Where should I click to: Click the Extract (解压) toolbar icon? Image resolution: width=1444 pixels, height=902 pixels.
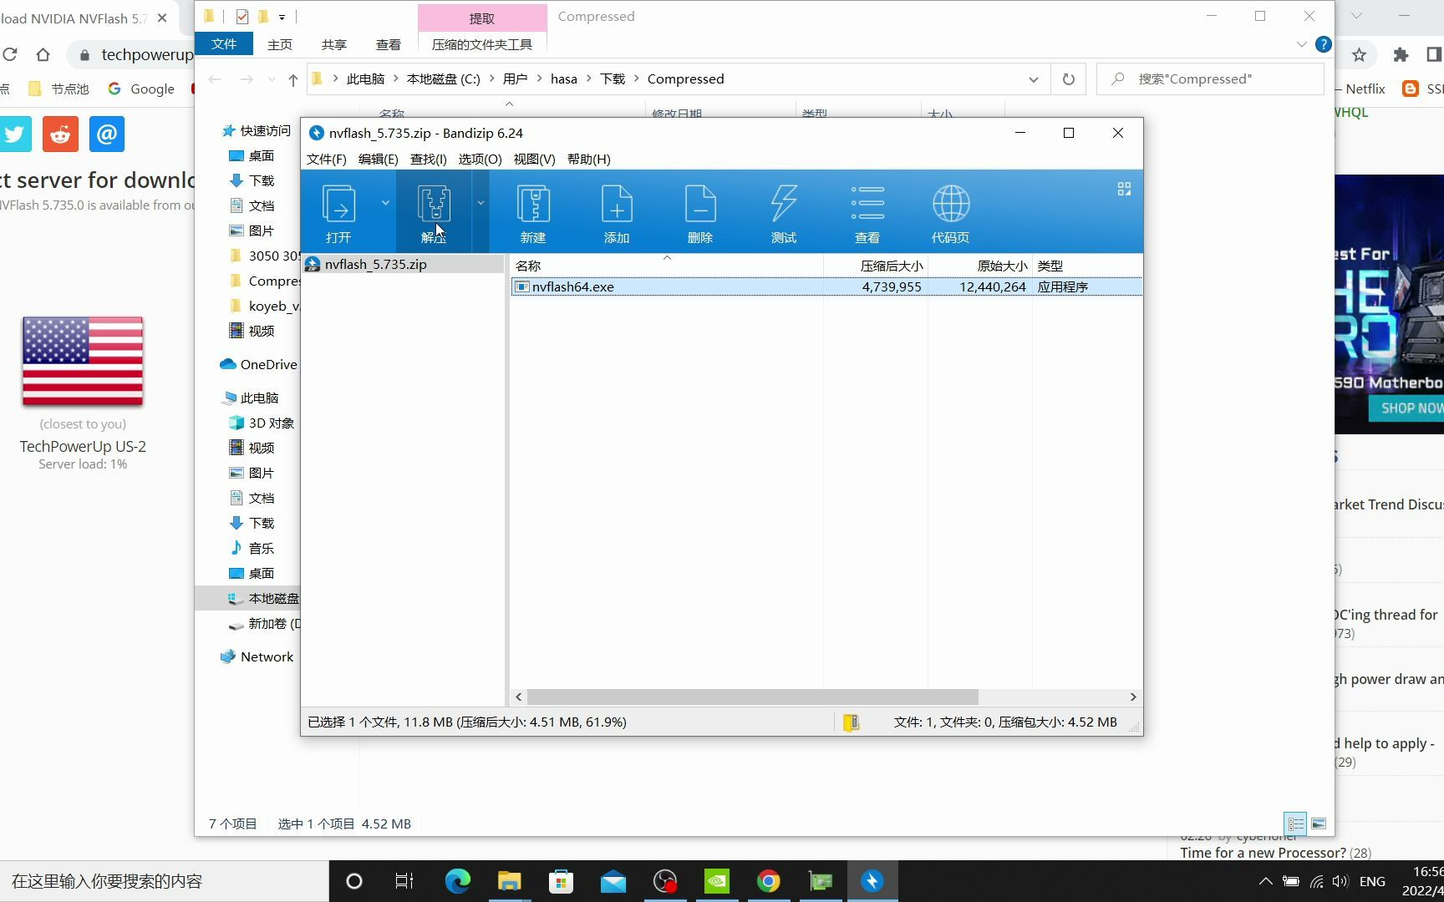434,213
